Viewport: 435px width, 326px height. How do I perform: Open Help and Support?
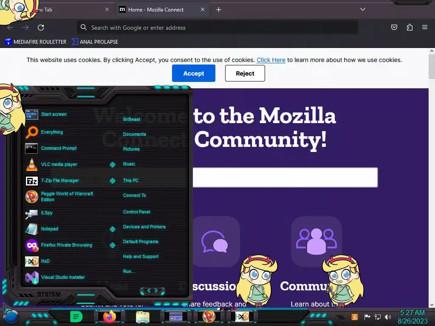(x=141, y=257)
